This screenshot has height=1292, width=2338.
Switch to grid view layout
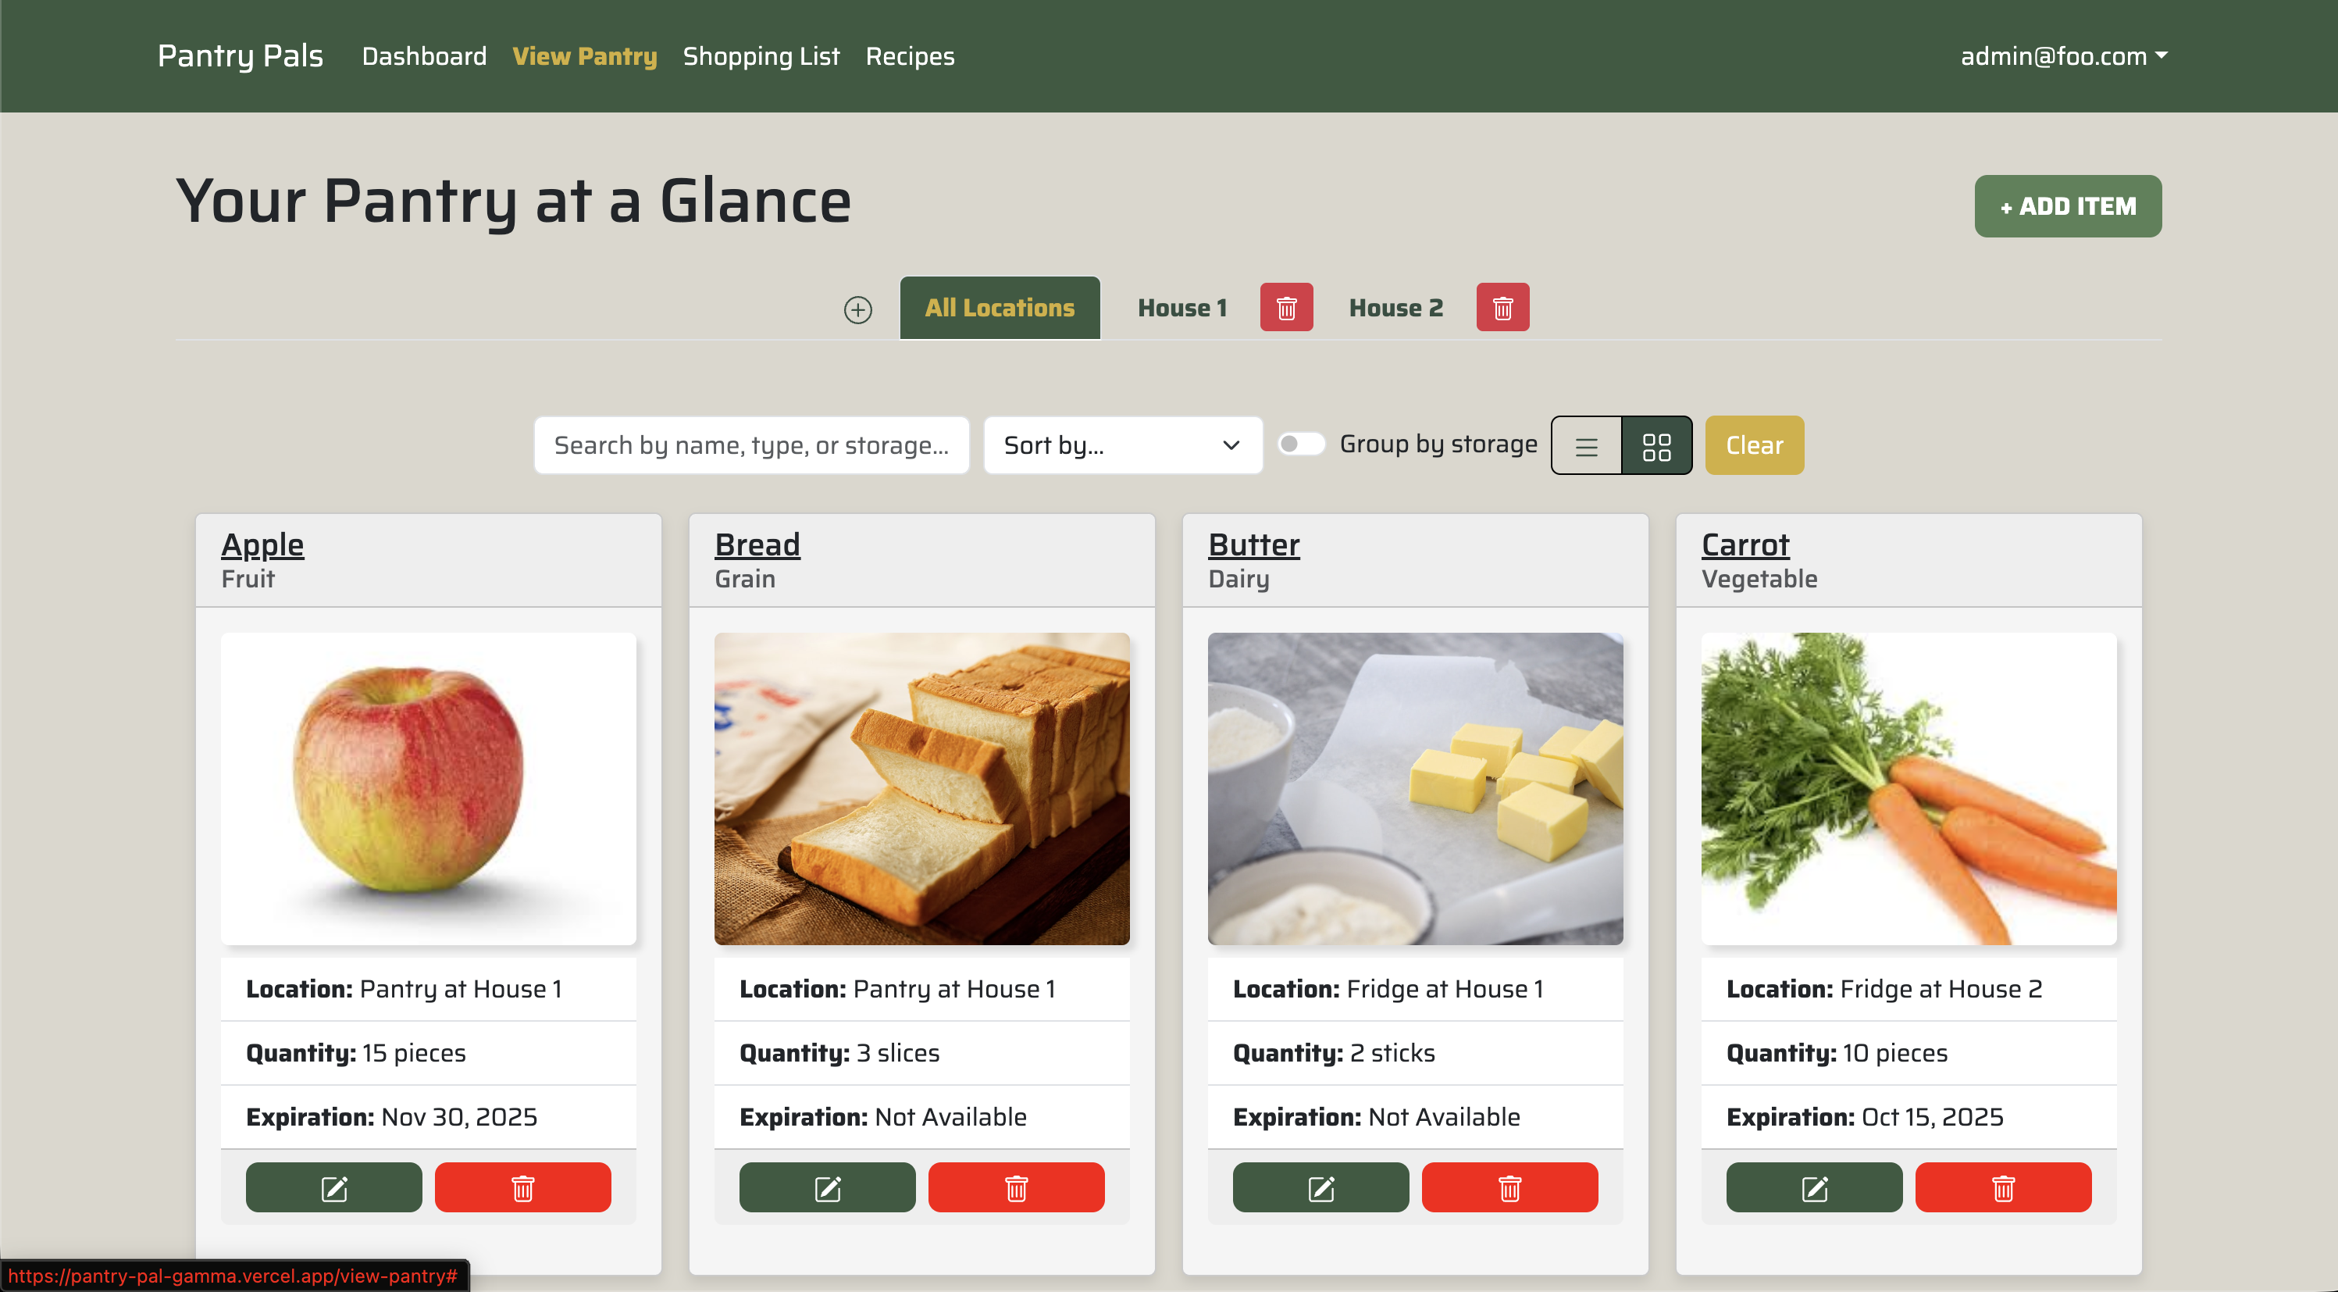tap(1656, 445)
